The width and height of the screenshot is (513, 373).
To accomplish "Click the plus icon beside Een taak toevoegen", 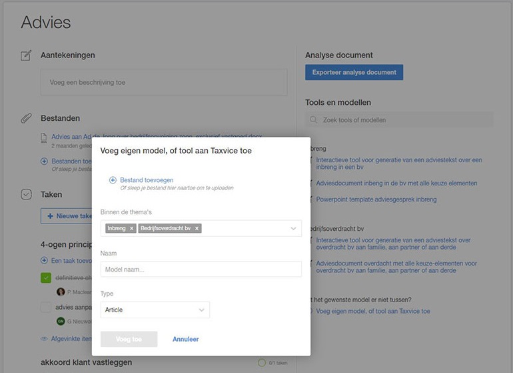I will (x=44, y=261).
